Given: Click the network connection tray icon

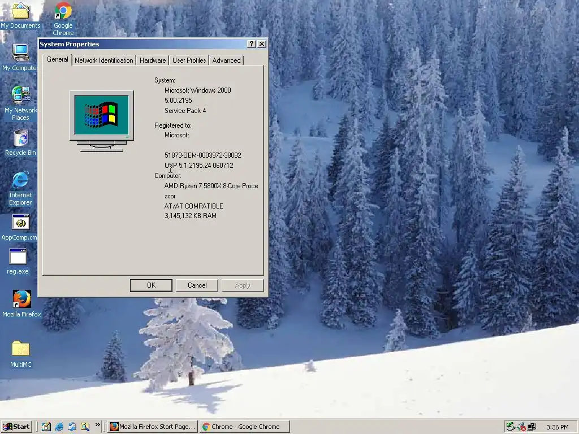Looking at the screenshot, I should pos(532,427).
